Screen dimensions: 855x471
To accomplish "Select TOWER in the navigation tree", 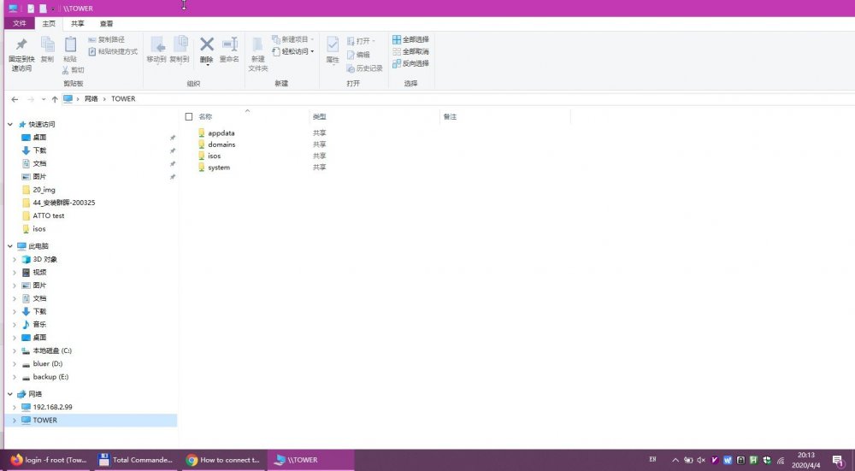I will tap(91, 421).
